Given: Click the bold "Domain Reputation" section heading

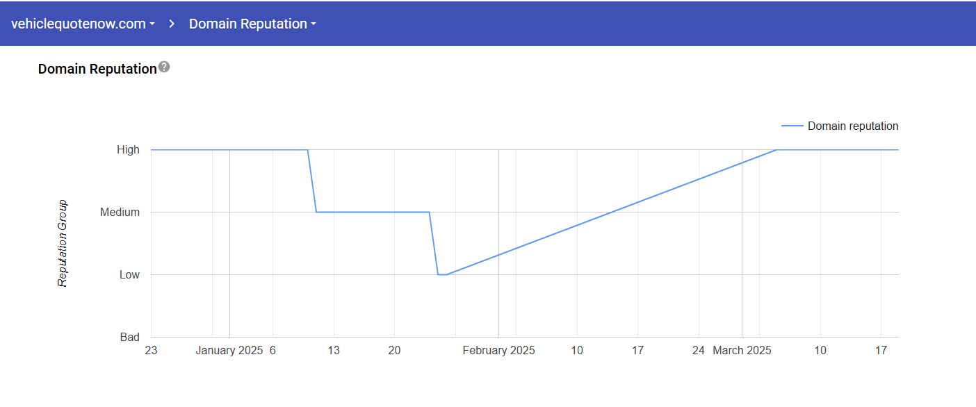Looking at the screenshot, I should pyautogui.click(x=97, y=69).
